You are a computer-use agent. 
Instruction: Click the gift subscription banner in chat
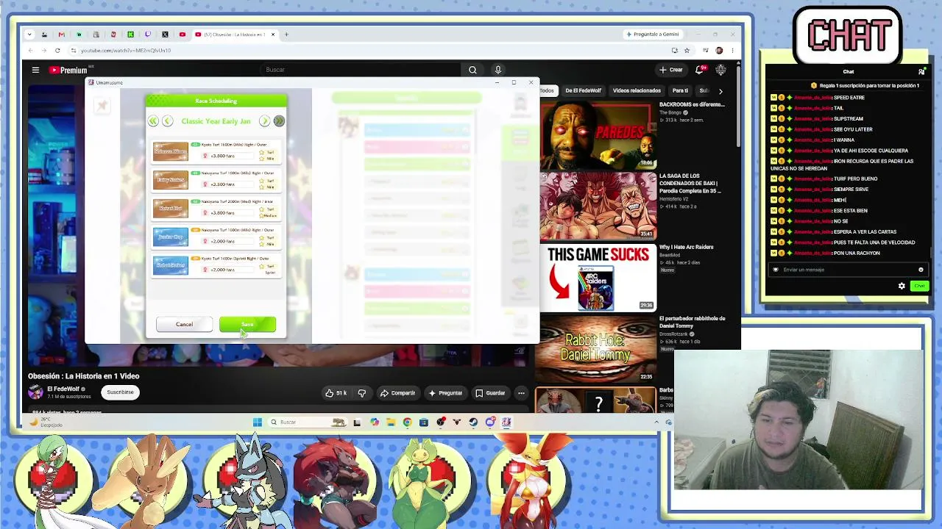pos(865,86)
